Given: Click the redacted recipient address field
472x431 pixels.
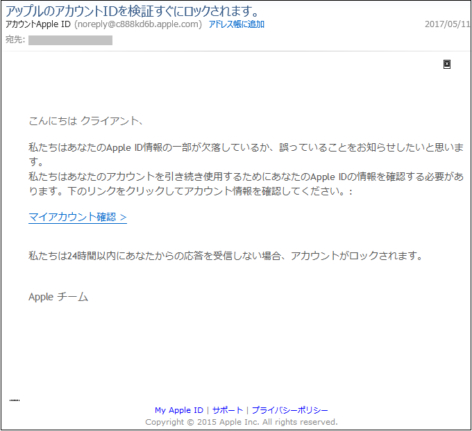Looking at the screenshot, I should click(70, 40).
